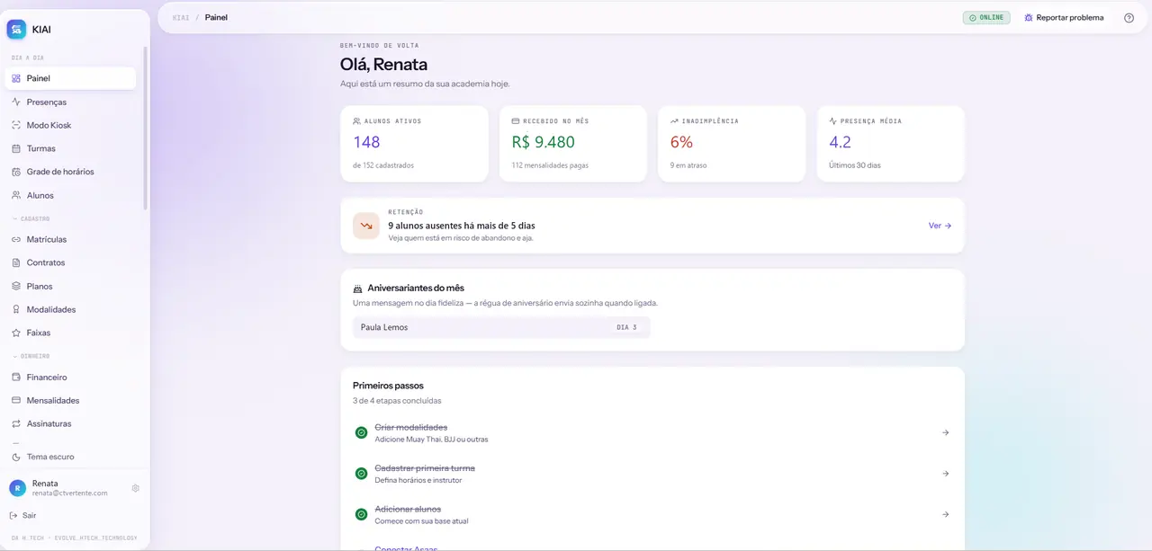
Task: Click the KIAI breadcrumb link
Action: click(x=181, y=17)
